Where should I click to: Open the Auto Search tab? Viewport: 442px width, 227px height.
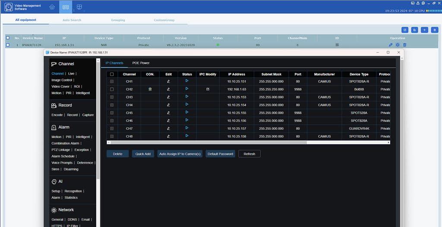coord(72,20)
